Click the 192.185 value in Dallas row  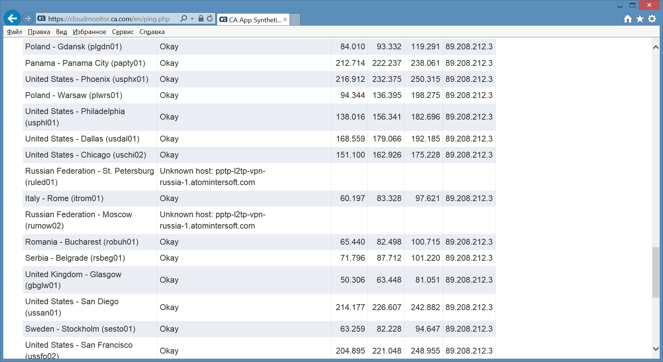point(425,139)
